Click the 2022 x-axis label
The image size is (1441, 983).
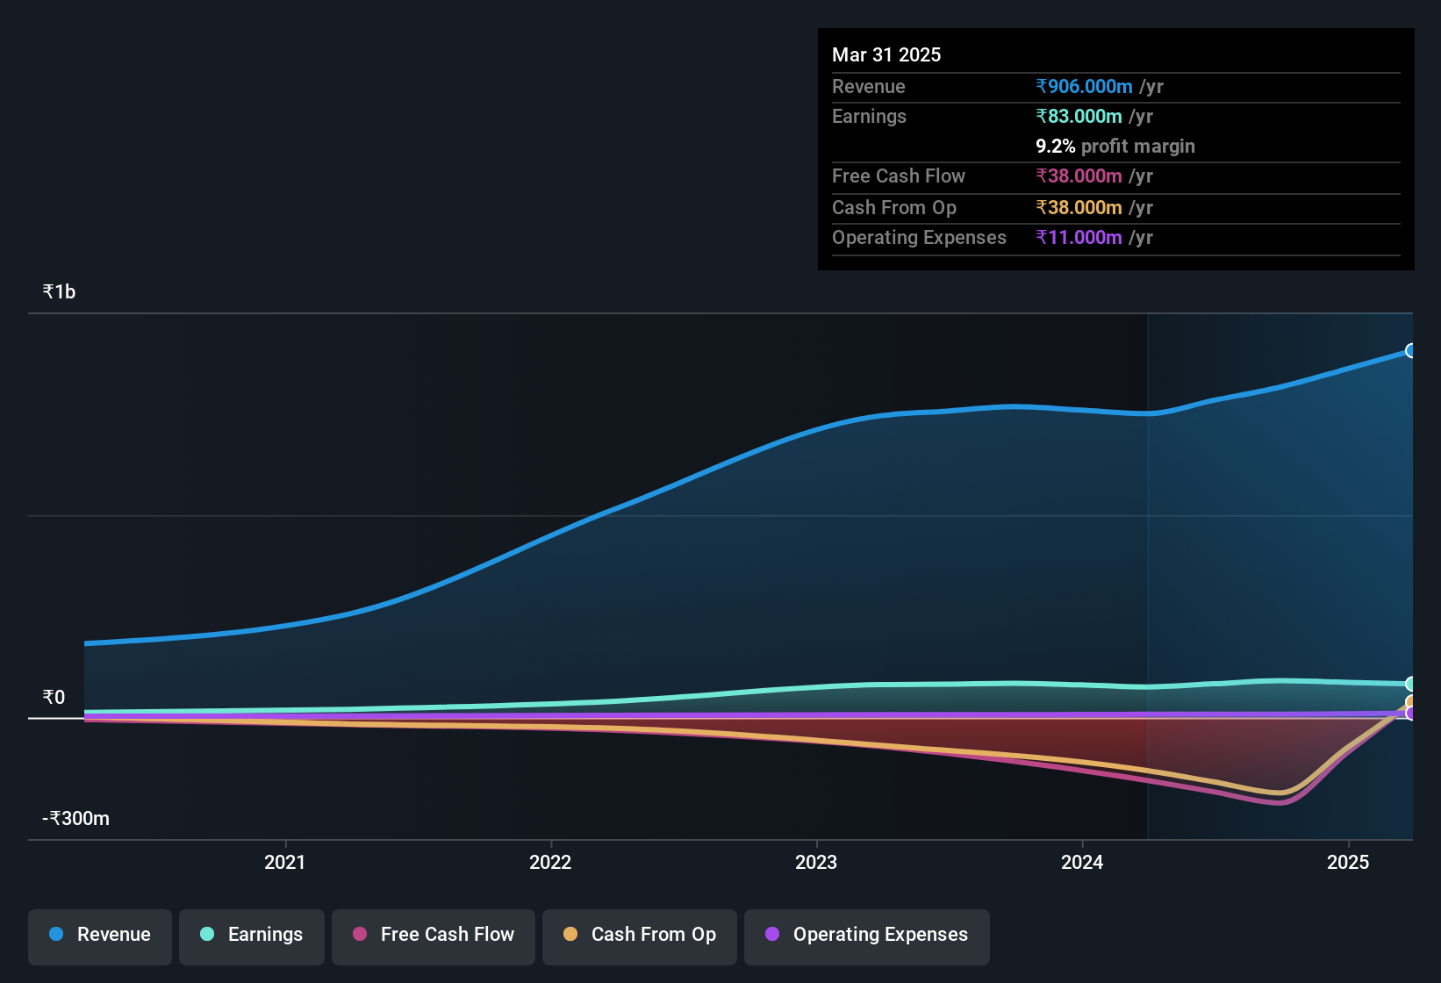(x=550, y=862)
